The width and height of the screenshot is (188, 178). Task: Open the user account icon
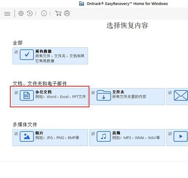tap(67, 13)
